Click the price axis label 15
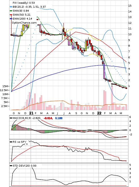 click(x=130, y=6)
